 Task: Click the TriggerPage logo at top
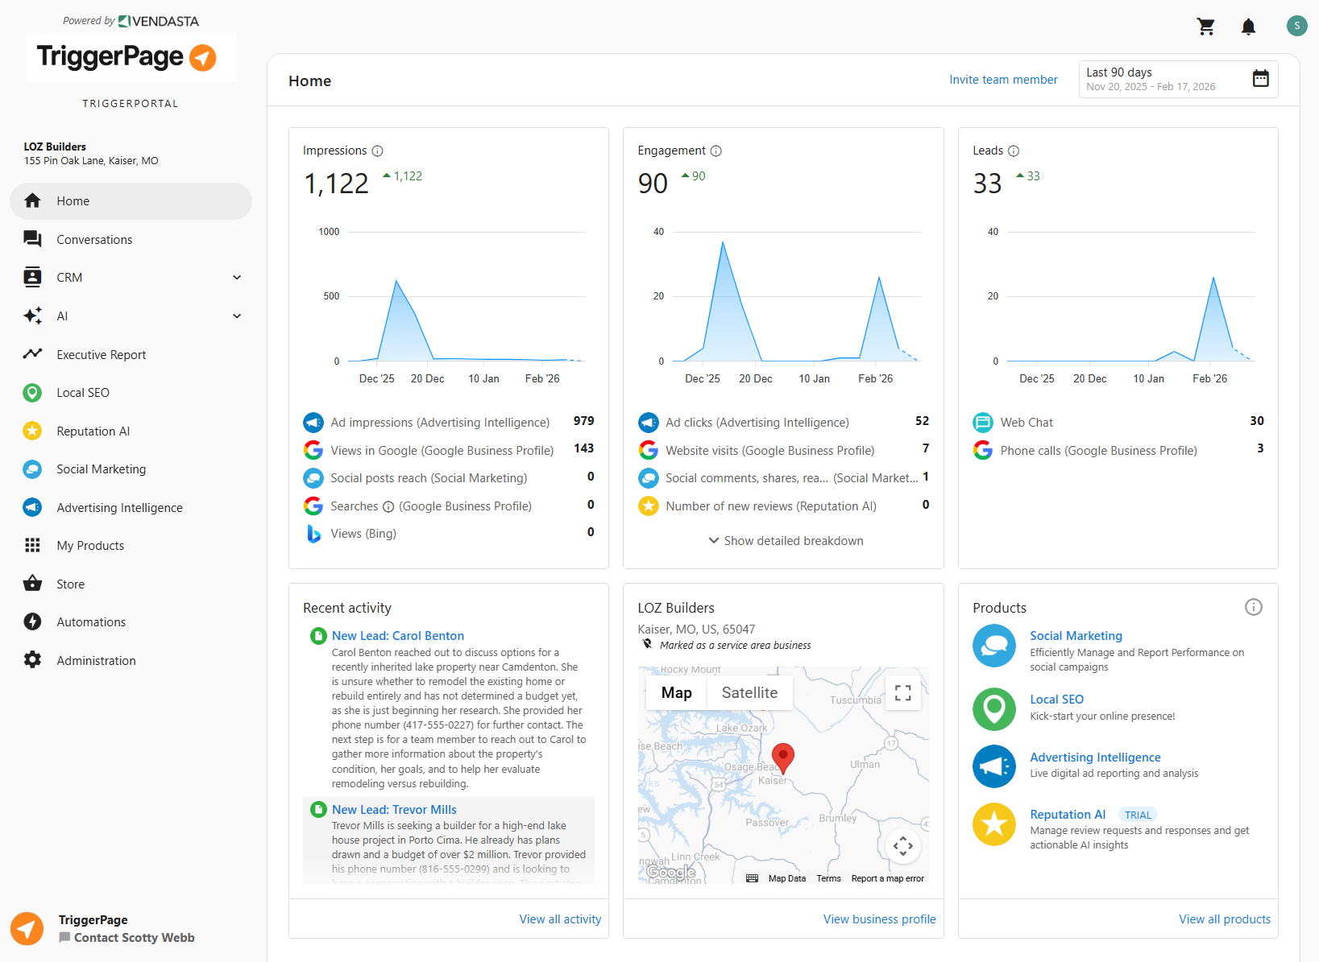(131, 58)
